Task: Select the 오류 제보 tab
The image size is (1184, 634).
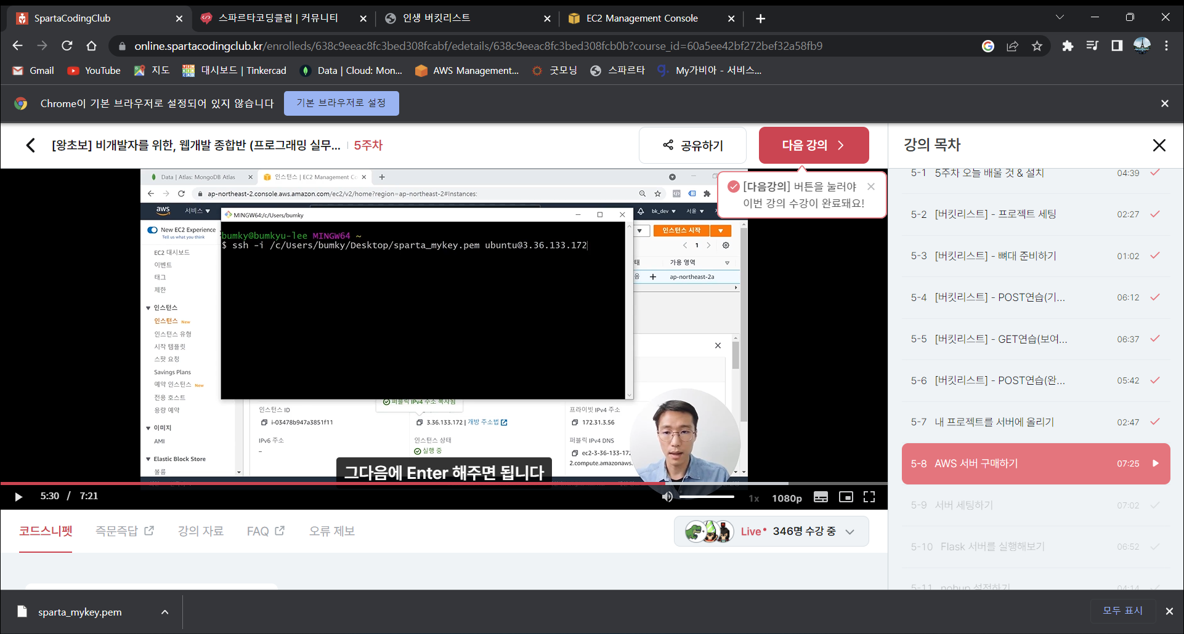Action: (x=332, y=531)
